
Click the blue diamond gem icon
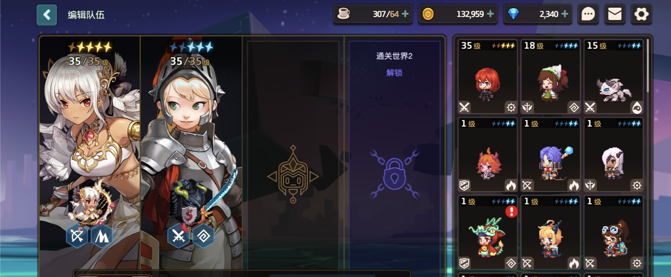[513, 14]
